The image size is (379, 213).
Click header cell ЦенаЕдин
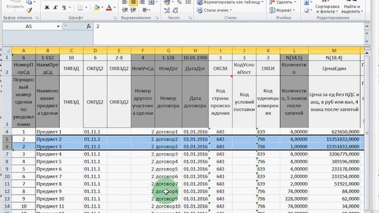tap(334, 69)
